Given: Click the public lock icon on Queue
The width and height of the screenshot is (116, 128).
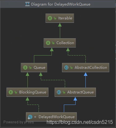Looking at the screenshot, I should coord(30,68).
